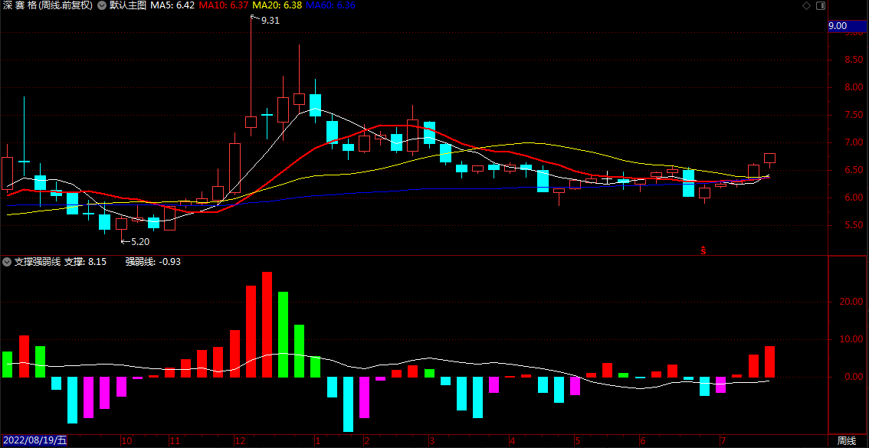
Task: Select the MA20: 6.38 moving average label
Action: tap(277, 5)
